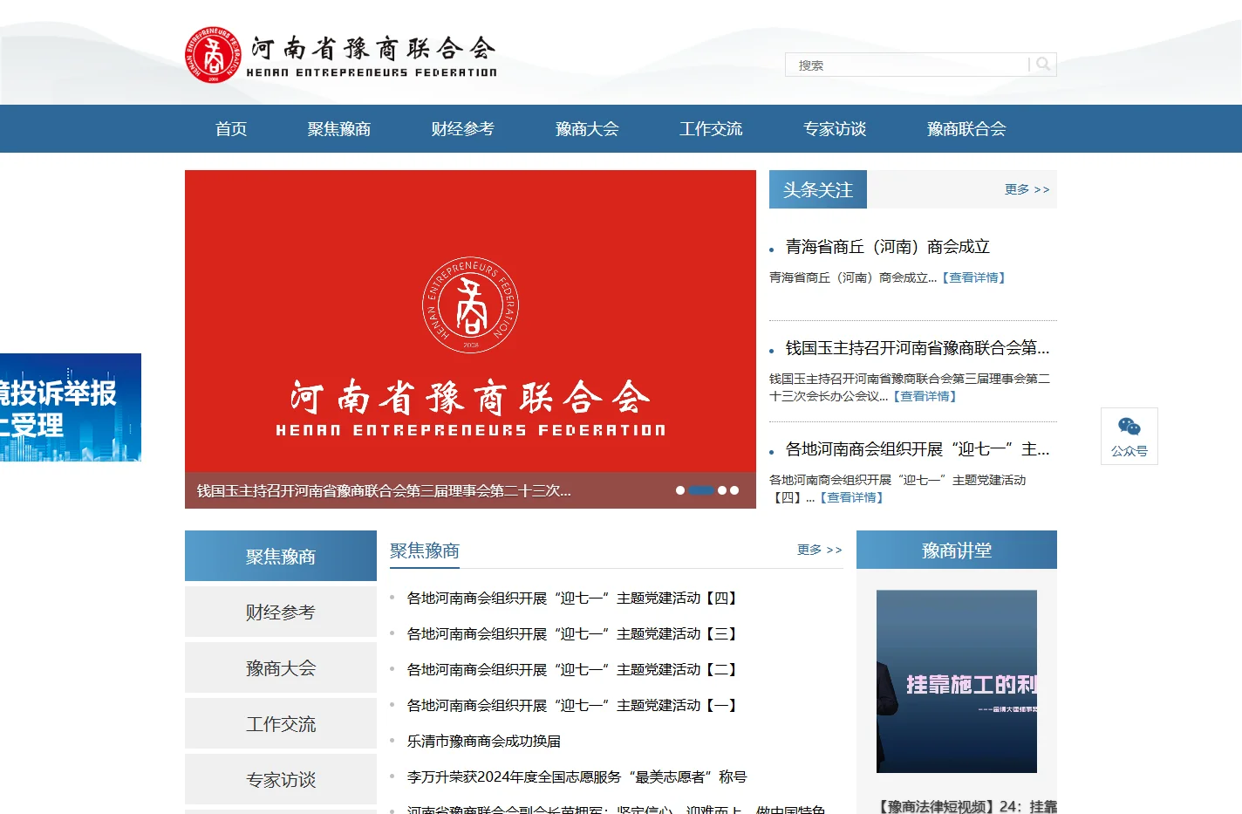This screenshot has width=1242, height=814.
Task: Select the third carousel dot
Action: [722, 490]
